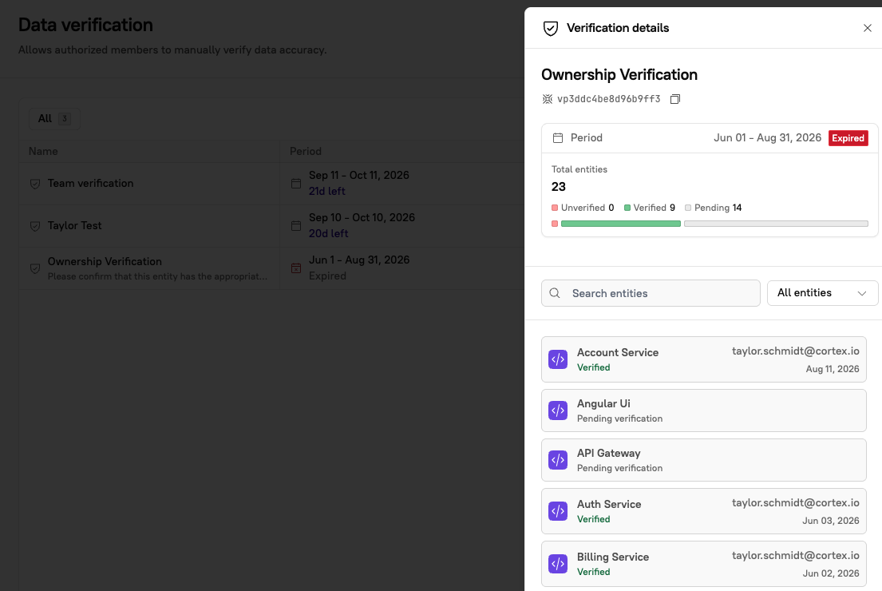Click the Aug 11, 2026 verification date
This screenshot has height=591, width=882.
[x=833, y=369]
